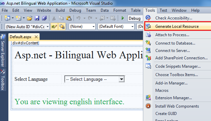
Task: Click the 'Select Language' label text
Action: (x=31, y=79)
